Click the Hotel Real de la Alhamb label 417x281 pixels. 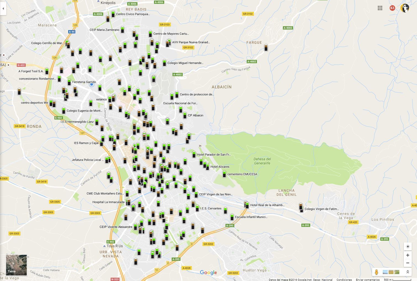[267, 205]
